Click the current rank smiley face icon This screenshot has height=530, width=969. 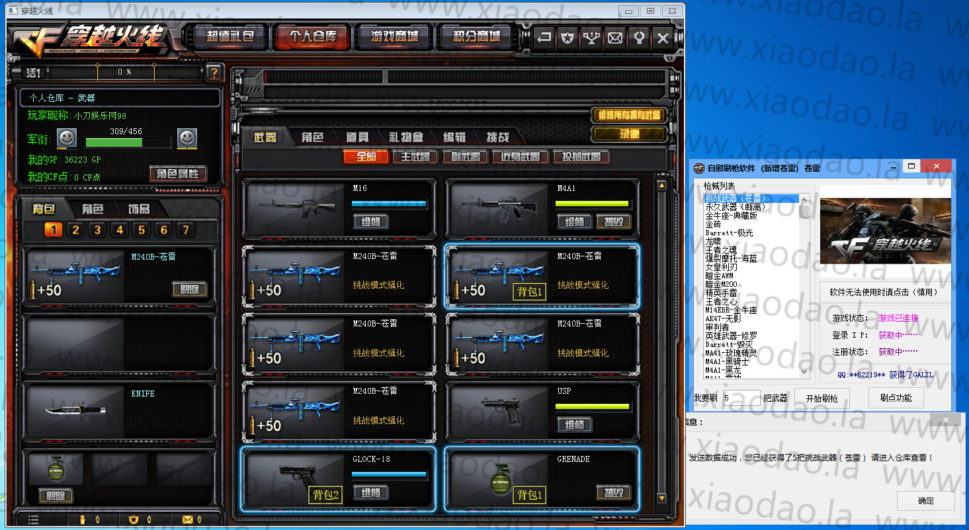[x=67, y=138]
